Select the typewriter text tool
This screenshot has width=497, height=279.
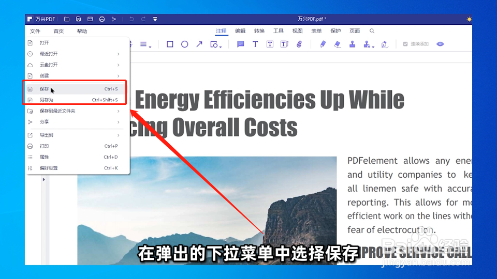(x=255, y=44)
